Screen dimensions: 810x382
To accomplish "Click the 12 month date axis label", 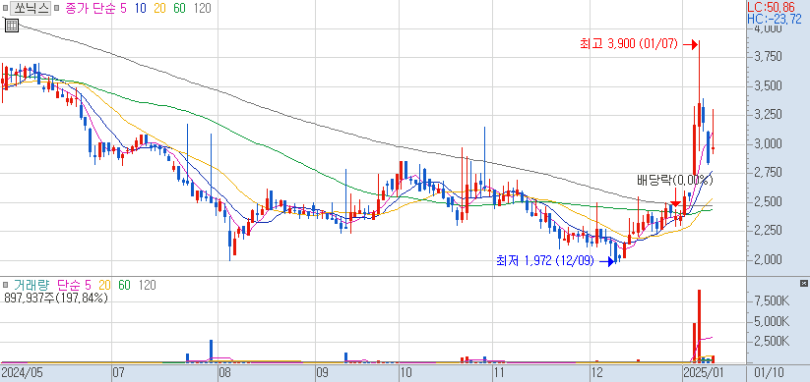I will point(597,372).
